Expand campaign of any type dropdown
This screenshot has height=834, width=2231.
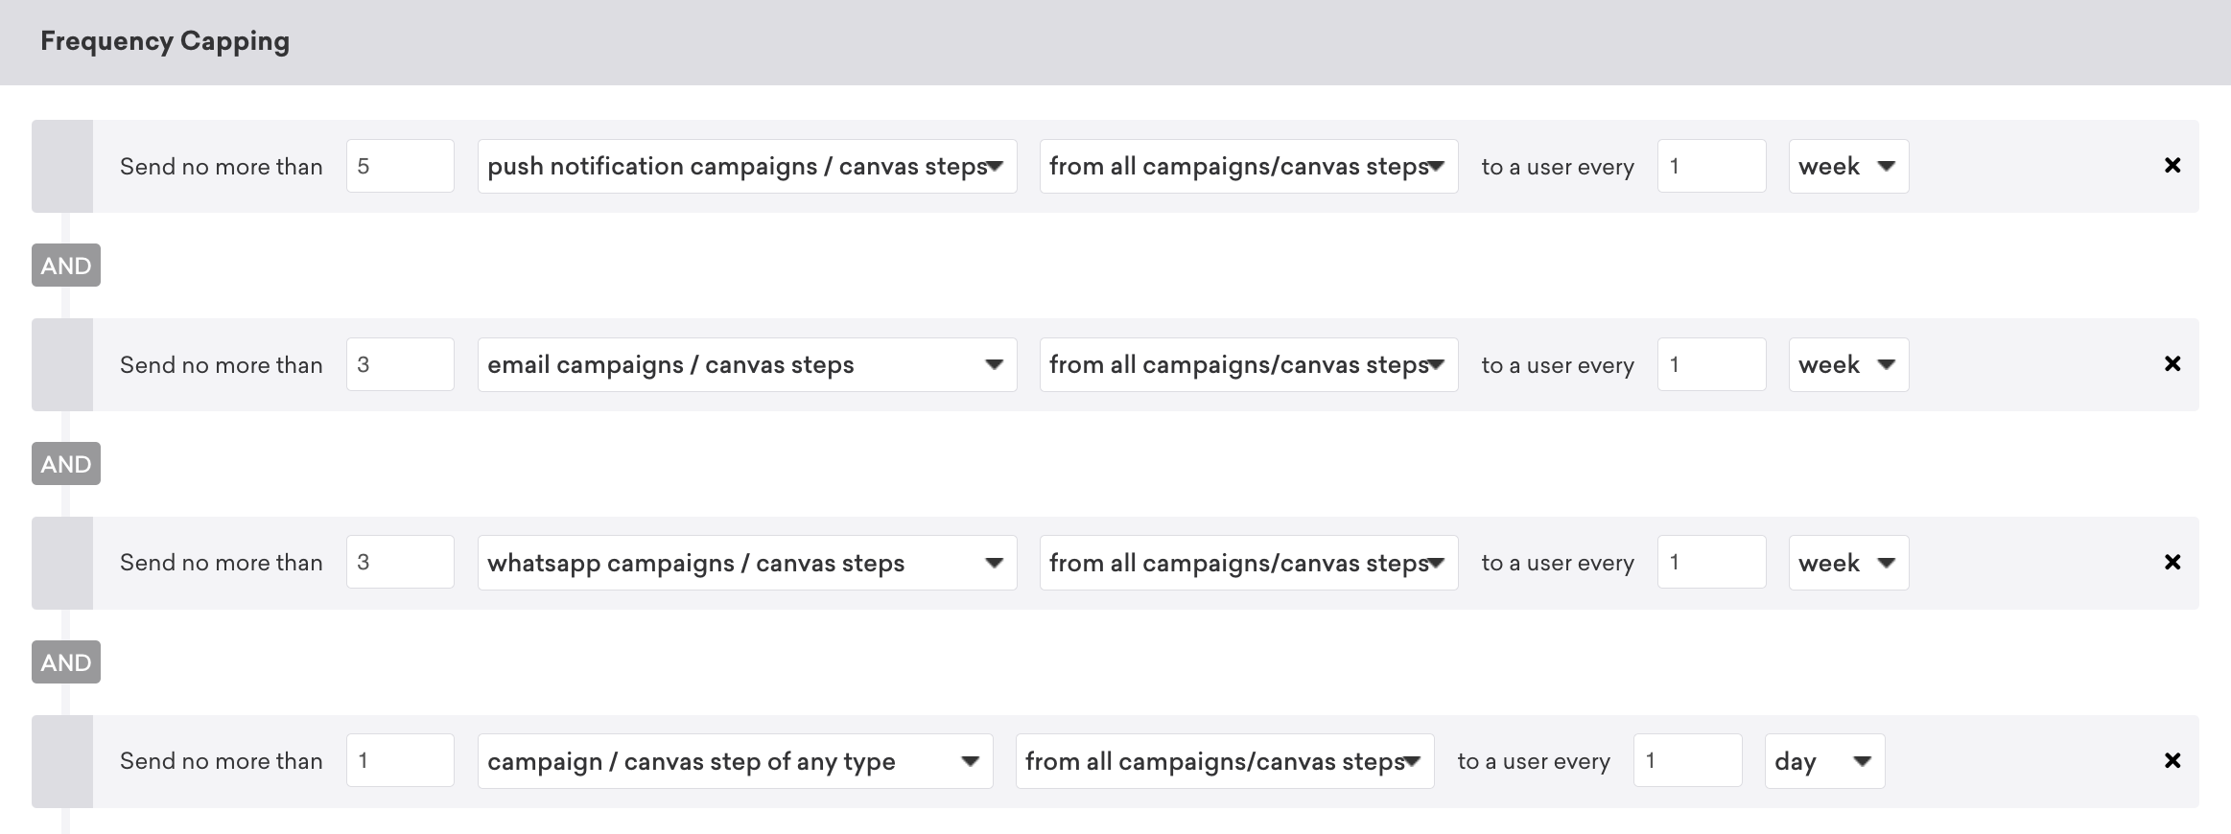[735, 761]
